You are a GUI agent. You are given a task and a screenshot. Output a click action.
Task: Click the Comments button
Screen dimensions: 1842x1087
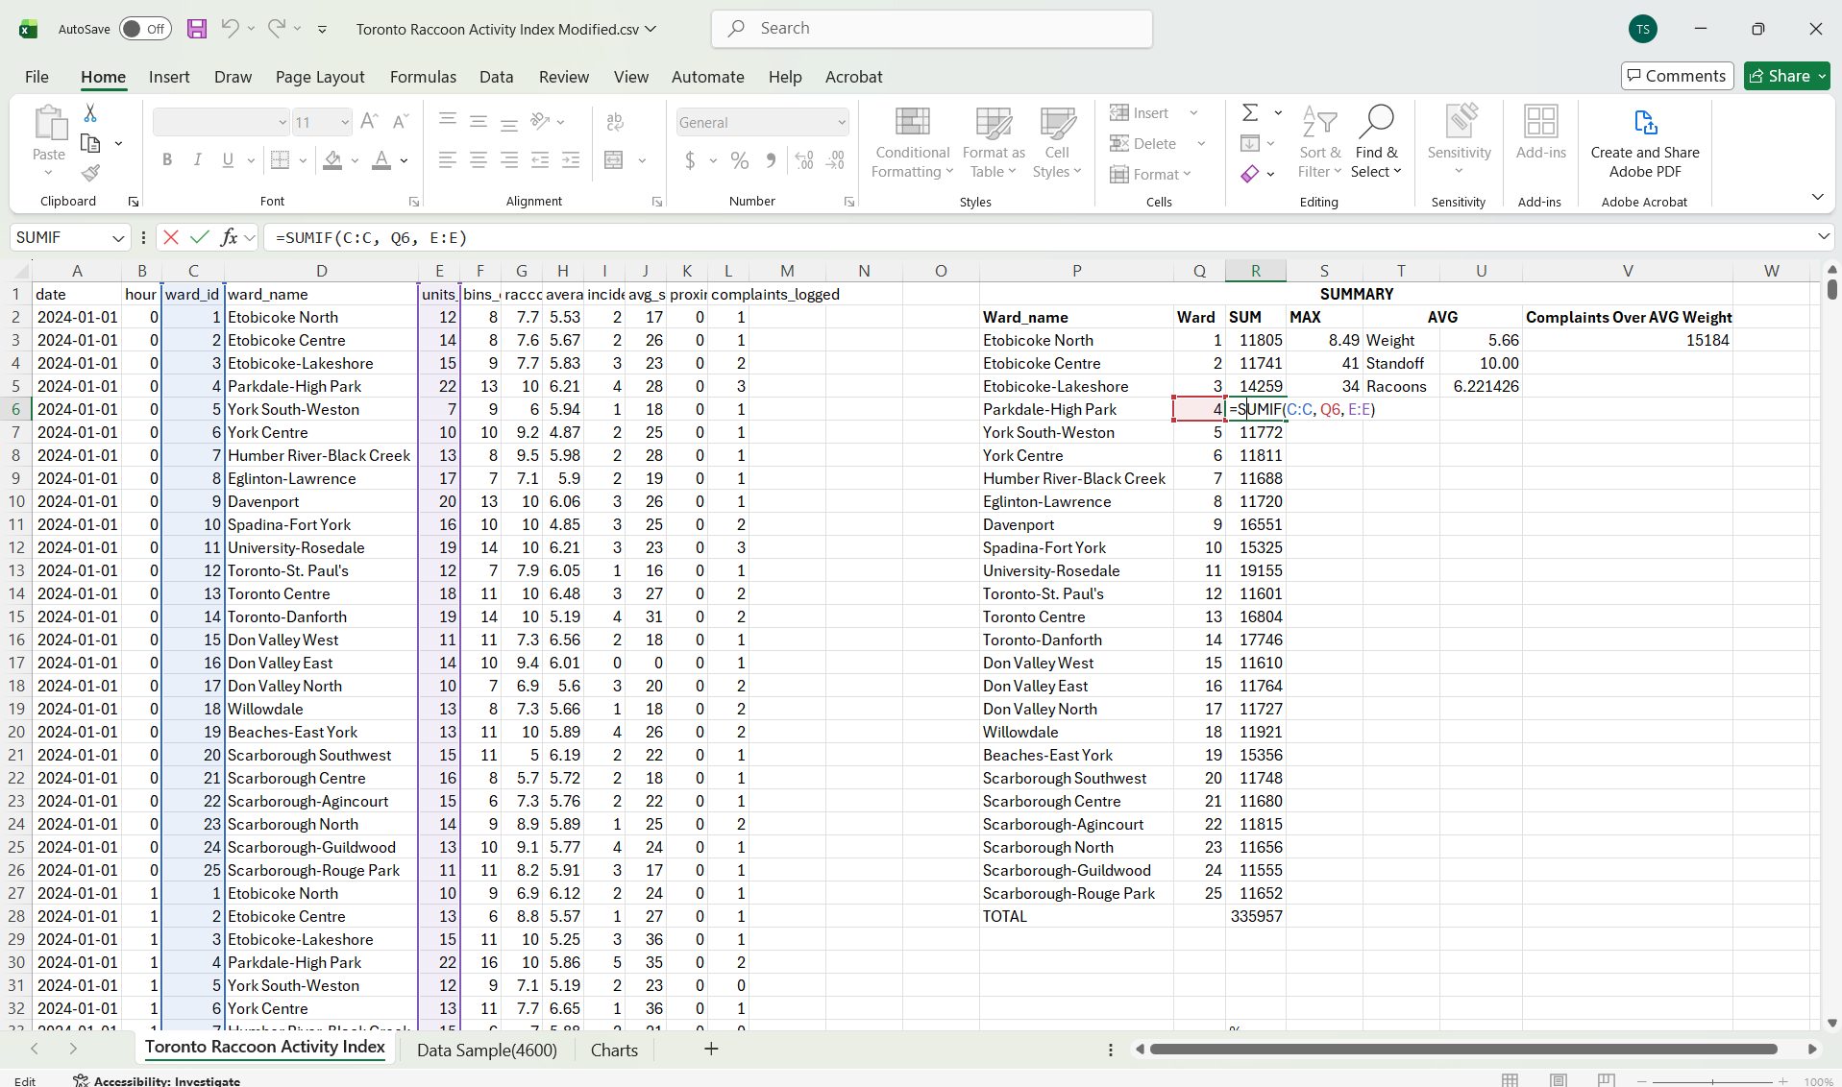coord(1677,76)
